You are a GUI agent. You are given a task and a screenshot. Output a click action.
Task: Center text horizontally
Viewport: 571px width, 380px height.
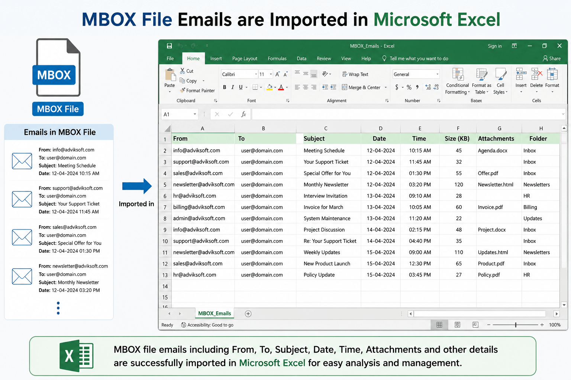(x=306, y=87)
